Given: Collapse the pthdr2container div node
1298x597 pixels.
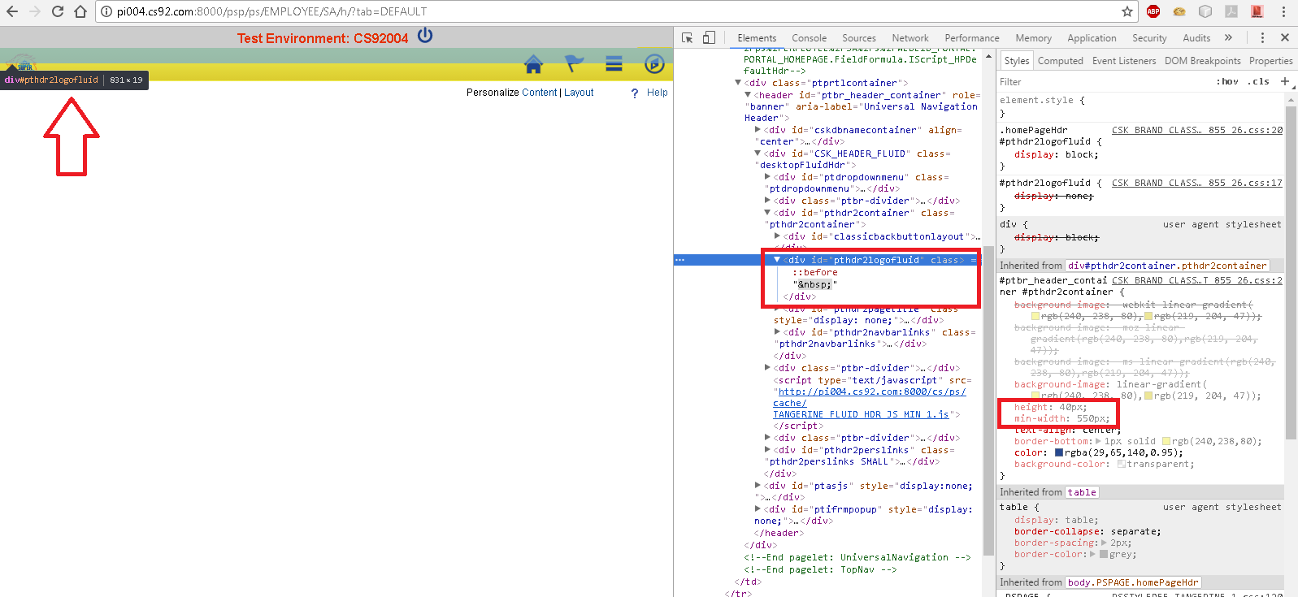Looking at the screenshot, I should [767, 213].
